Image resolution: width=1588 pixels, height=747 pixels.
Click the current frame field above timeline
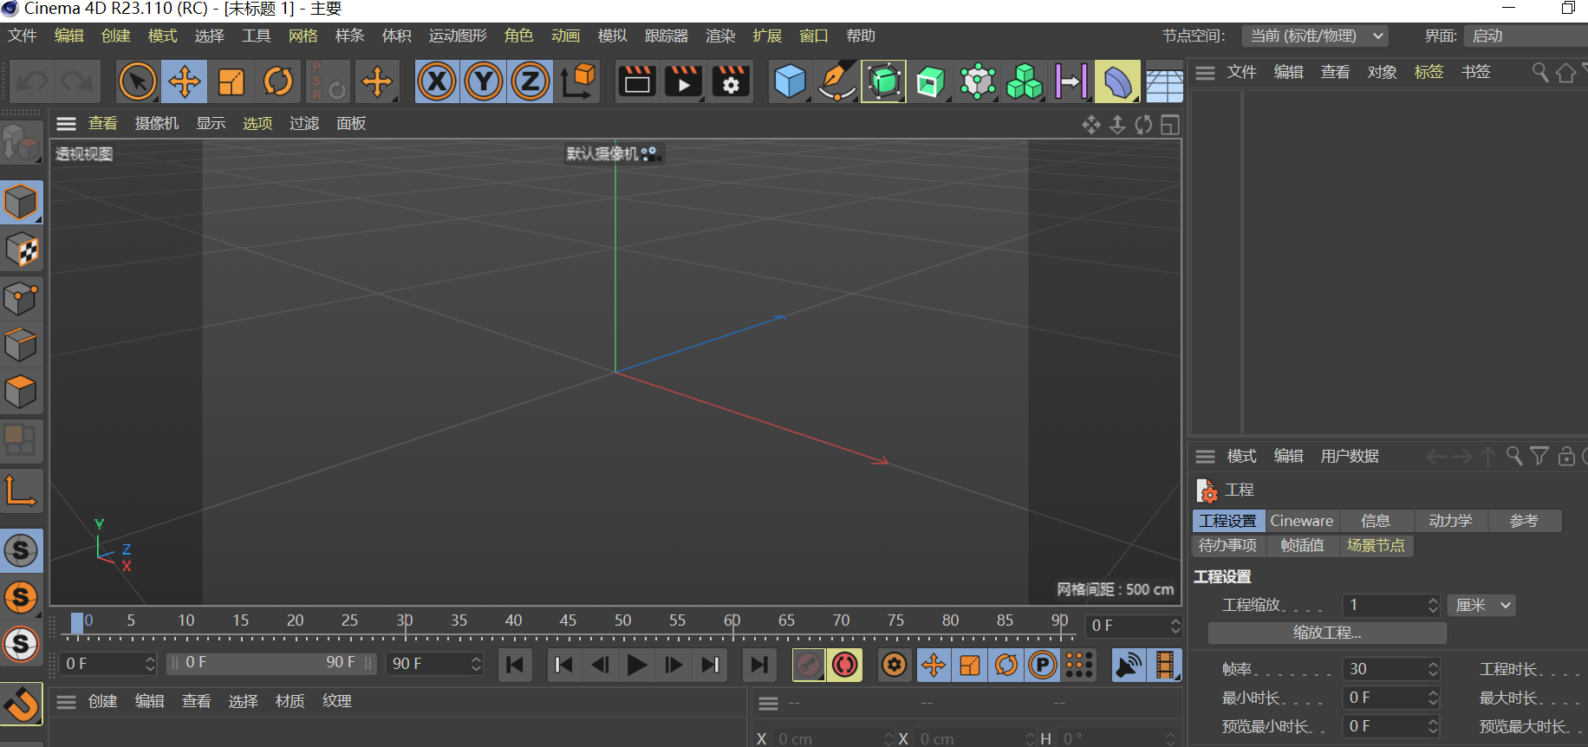click(x=1134, y=626)
